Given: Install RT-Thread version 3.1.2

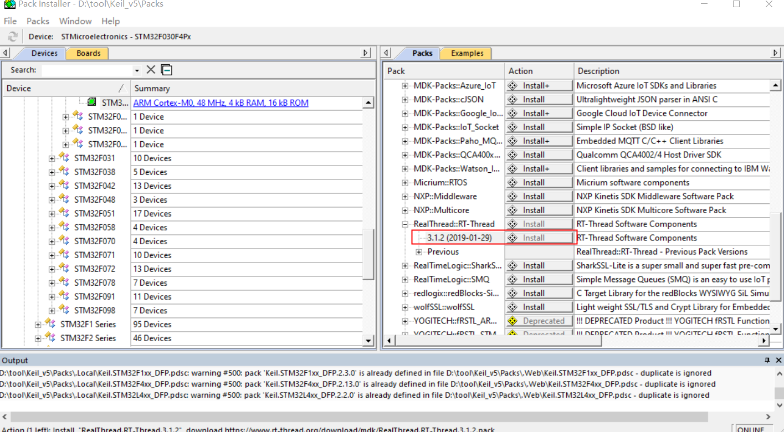Looking at the screenshot, I should (x=539, y=238).
